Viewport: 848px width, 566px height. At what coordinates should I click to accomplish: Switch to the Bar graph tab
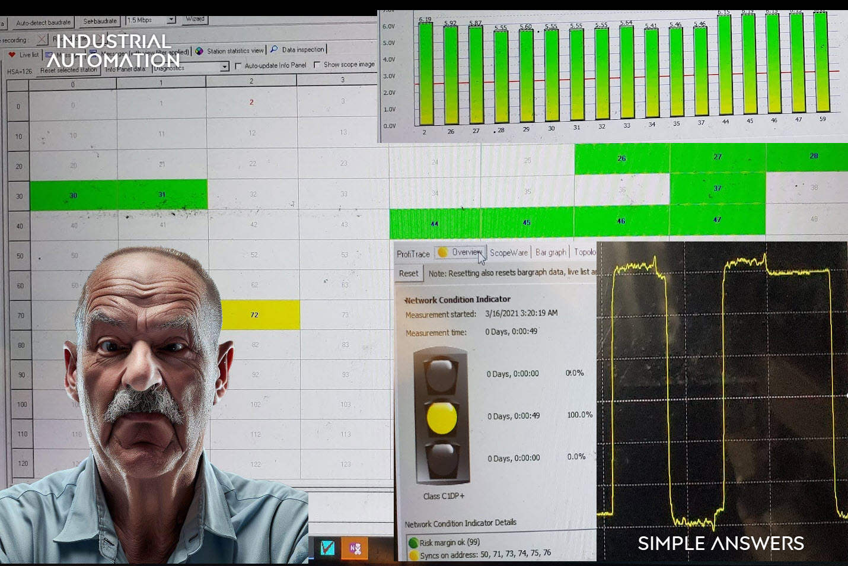point(551,252)
